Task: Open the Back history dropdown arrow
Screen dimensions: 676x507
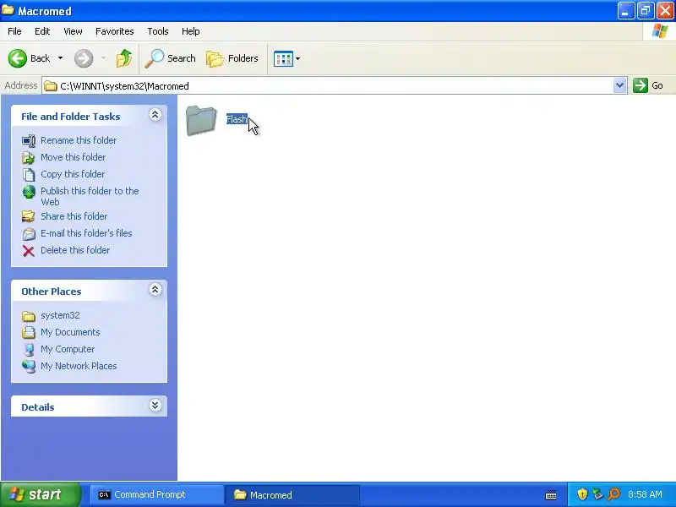Action: 60,58
